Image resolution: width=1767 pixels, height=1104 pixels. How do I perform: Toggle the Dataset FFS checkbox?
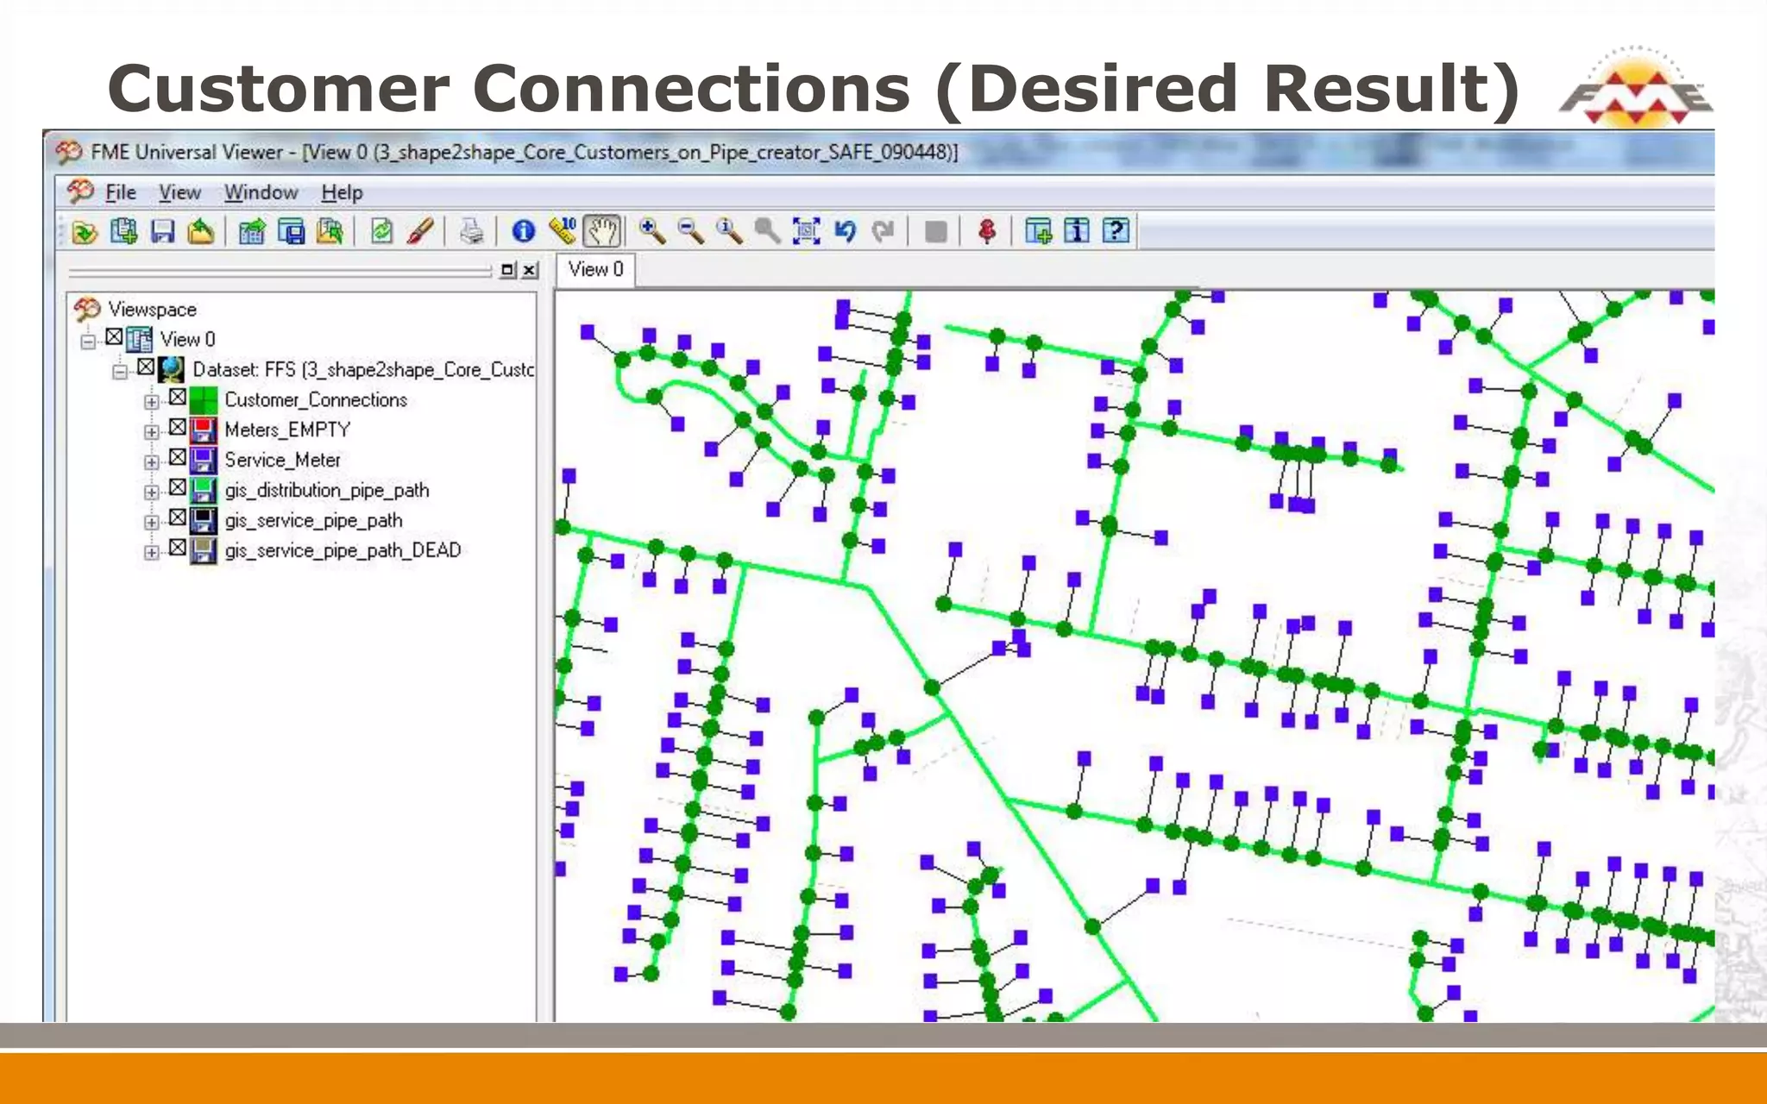(146, 367)
